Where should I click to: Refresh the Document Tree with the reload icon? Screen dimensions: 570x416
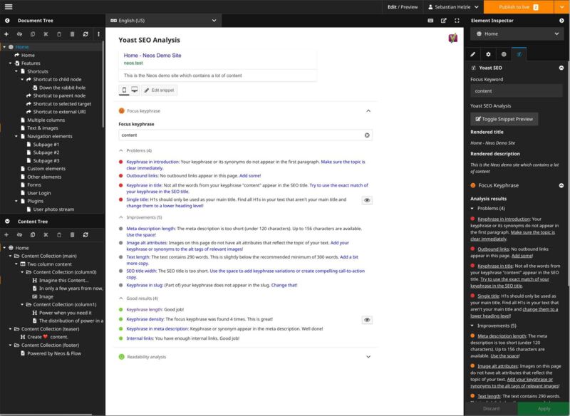[x=86, y=34]
